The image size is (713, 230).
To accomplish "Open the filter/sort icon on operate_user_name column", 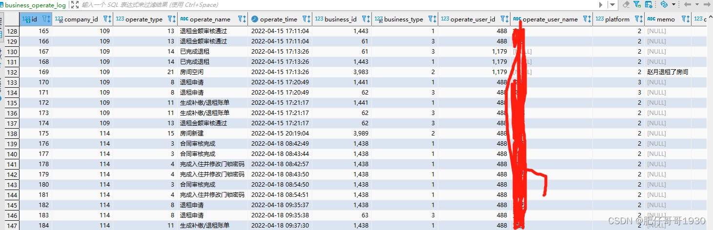I will [587, 19].
